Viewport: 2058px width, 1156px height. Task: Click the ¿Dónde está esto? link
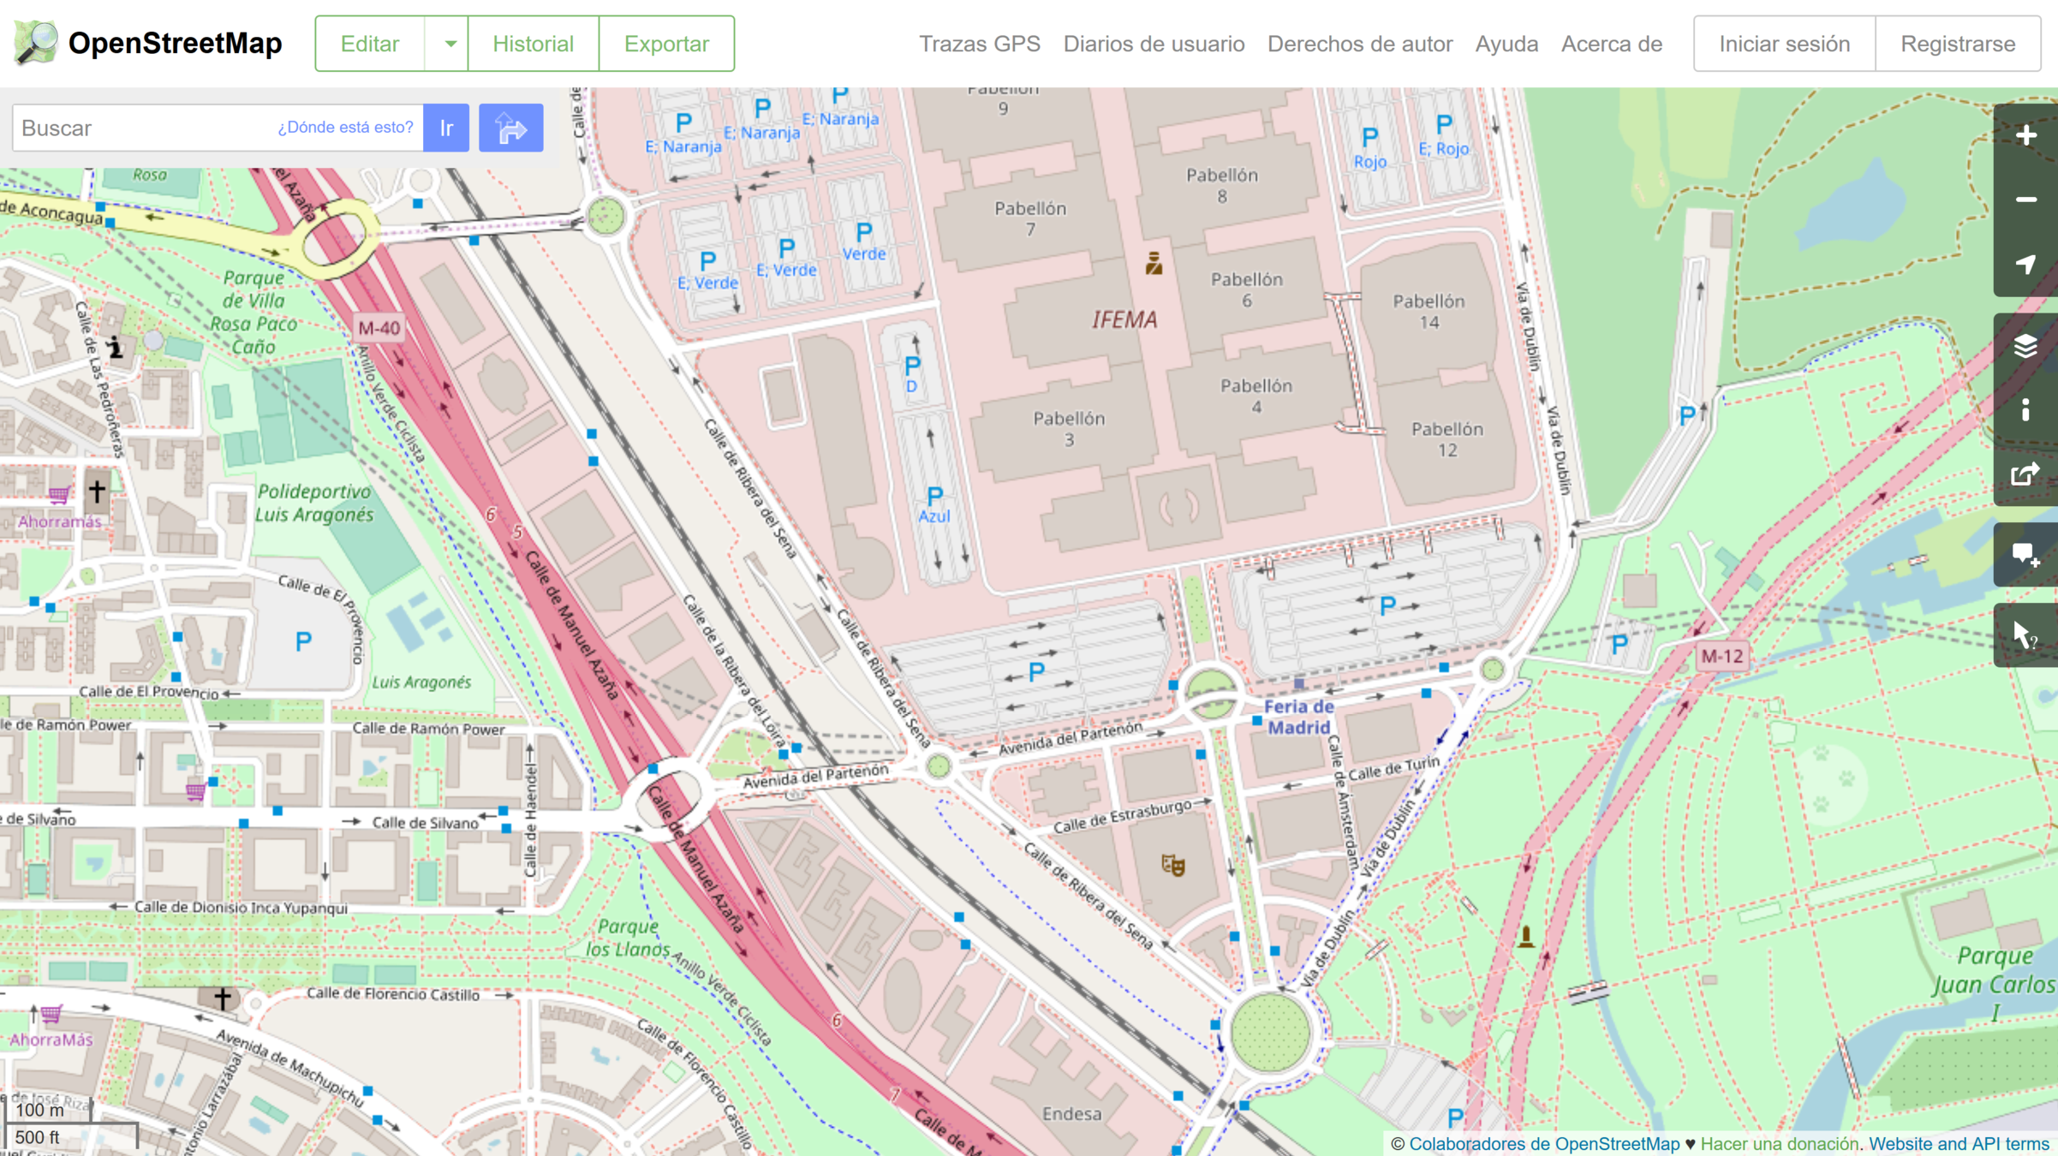pos(345,128)
